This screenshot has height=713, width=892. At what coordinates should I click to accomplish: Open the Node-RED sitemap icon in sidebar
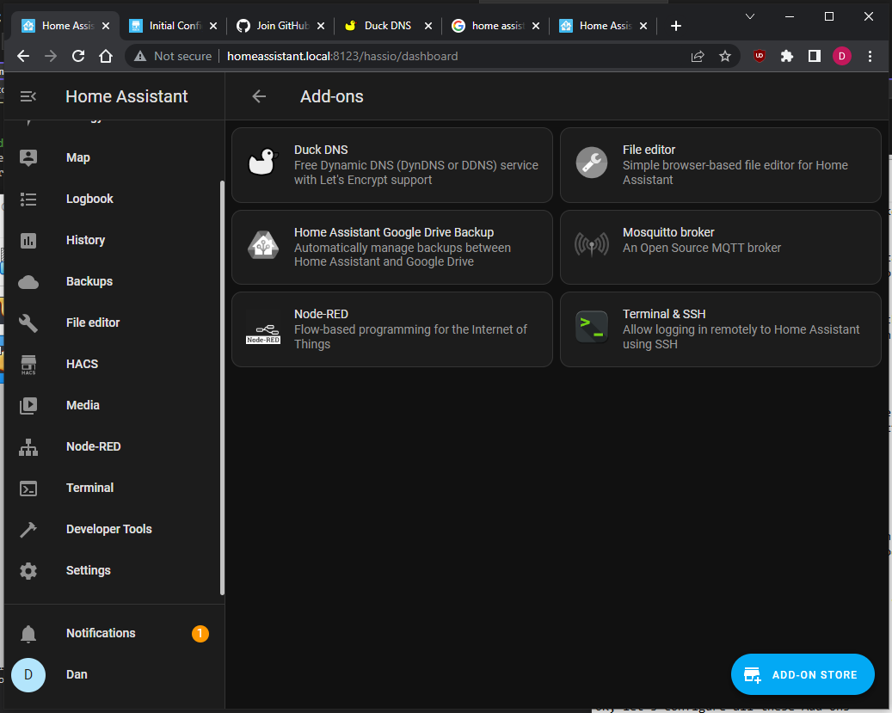pyautogui.click(x=28, y=446)
